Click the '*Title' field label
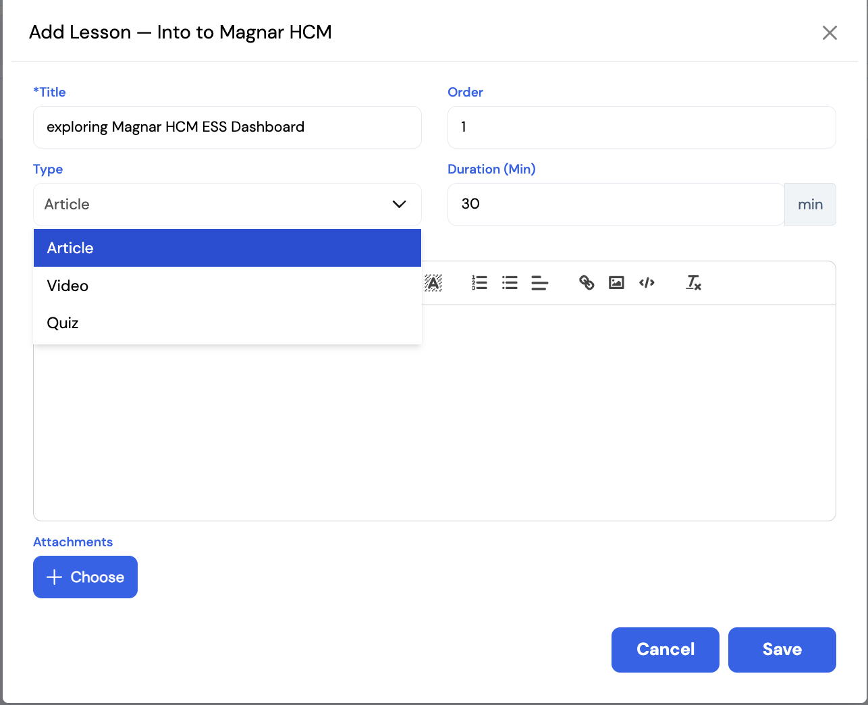The height and width of the screenshot is (705, 868). tap(49, 92)
